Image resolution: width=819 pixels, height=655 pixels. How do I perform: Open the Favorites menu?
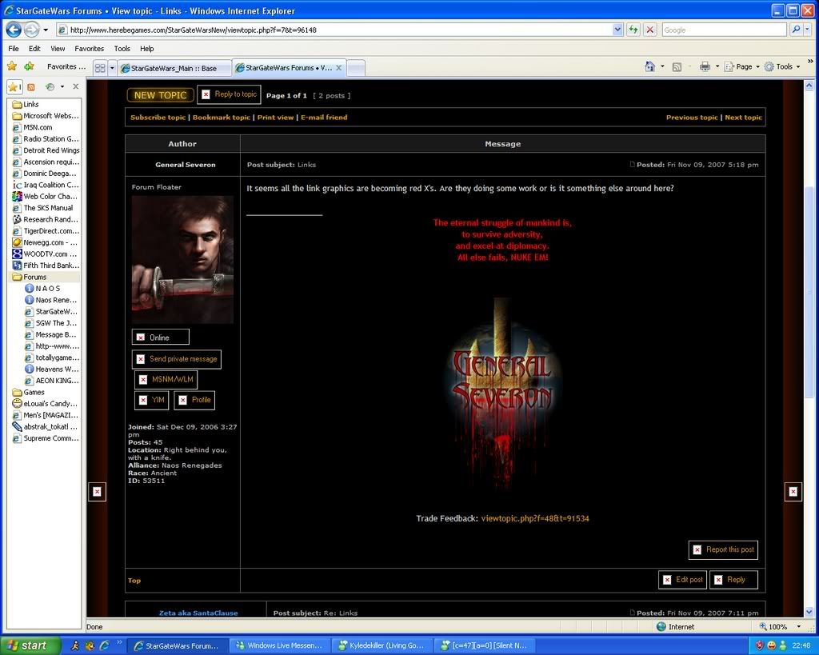pos(89,49)
